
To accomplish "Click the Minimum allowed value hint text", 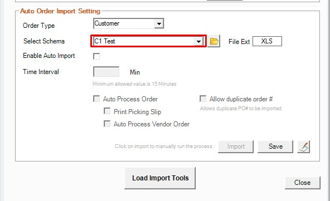I will click(x=134, y=84).
